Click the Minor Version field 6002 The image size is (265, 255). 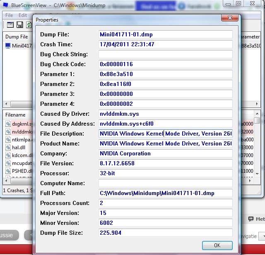point(166,223)
